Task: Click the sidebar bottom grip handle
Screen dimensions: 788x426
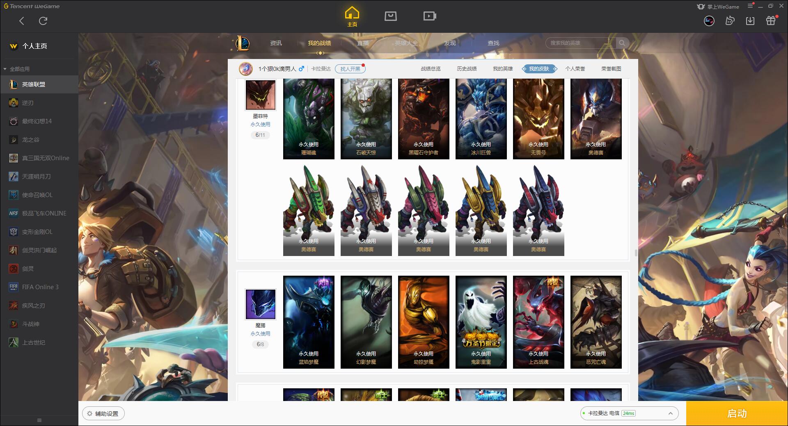Action: click(39, 420)
